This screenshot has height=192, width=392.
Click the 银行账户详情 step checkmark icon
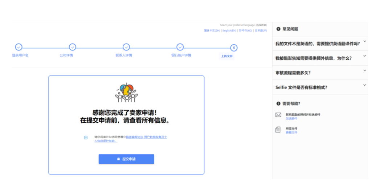180,47
